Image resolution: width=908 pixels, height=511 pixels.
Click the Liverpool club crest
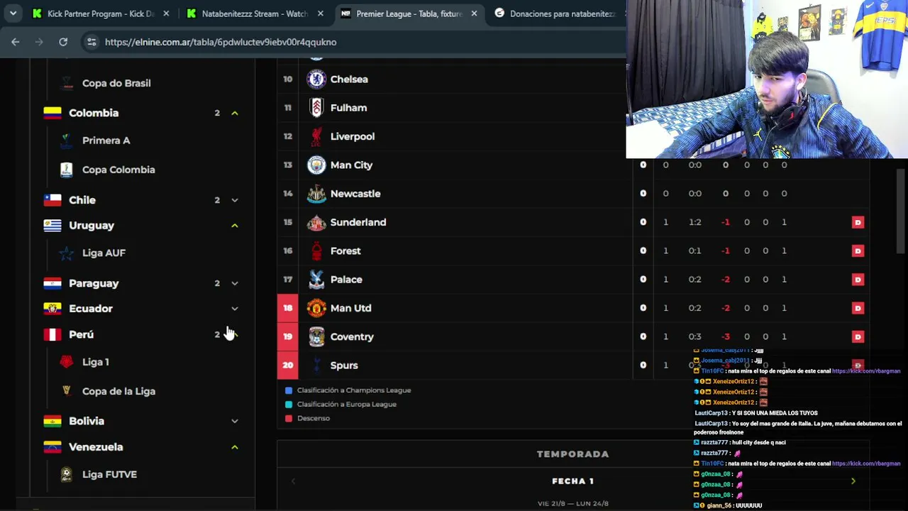click(x=316, y=136)
